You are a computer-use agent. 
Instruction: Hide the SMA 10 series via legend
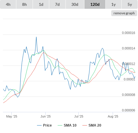(x=70, y=125)
